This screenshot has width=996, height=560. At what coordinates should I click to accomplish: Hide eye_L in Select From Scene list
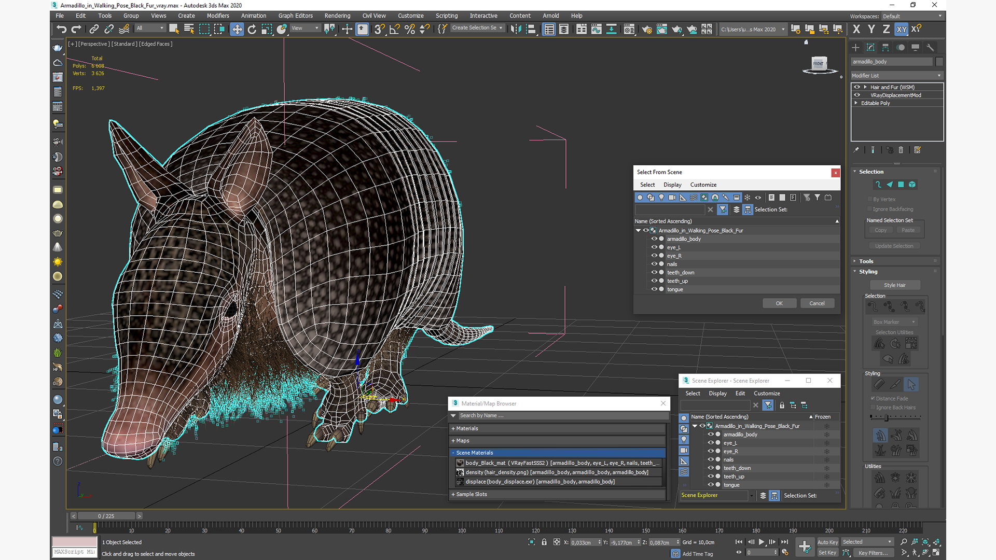coord(654,247)
